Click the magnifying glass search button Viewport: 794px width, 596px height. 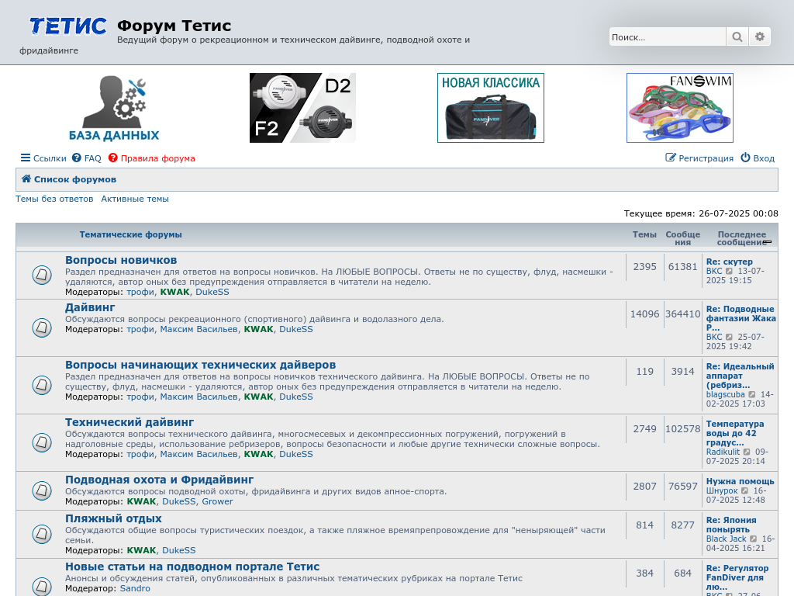coord(737,36)
